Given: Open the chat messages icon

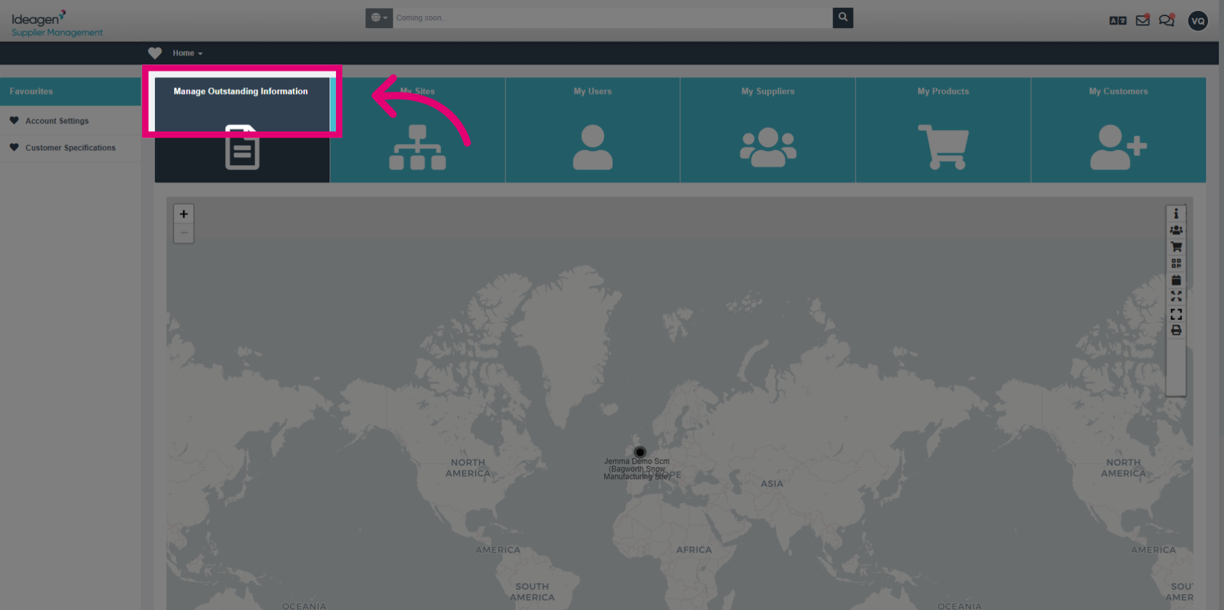Looking at the screenshot, I should 1167,20.
